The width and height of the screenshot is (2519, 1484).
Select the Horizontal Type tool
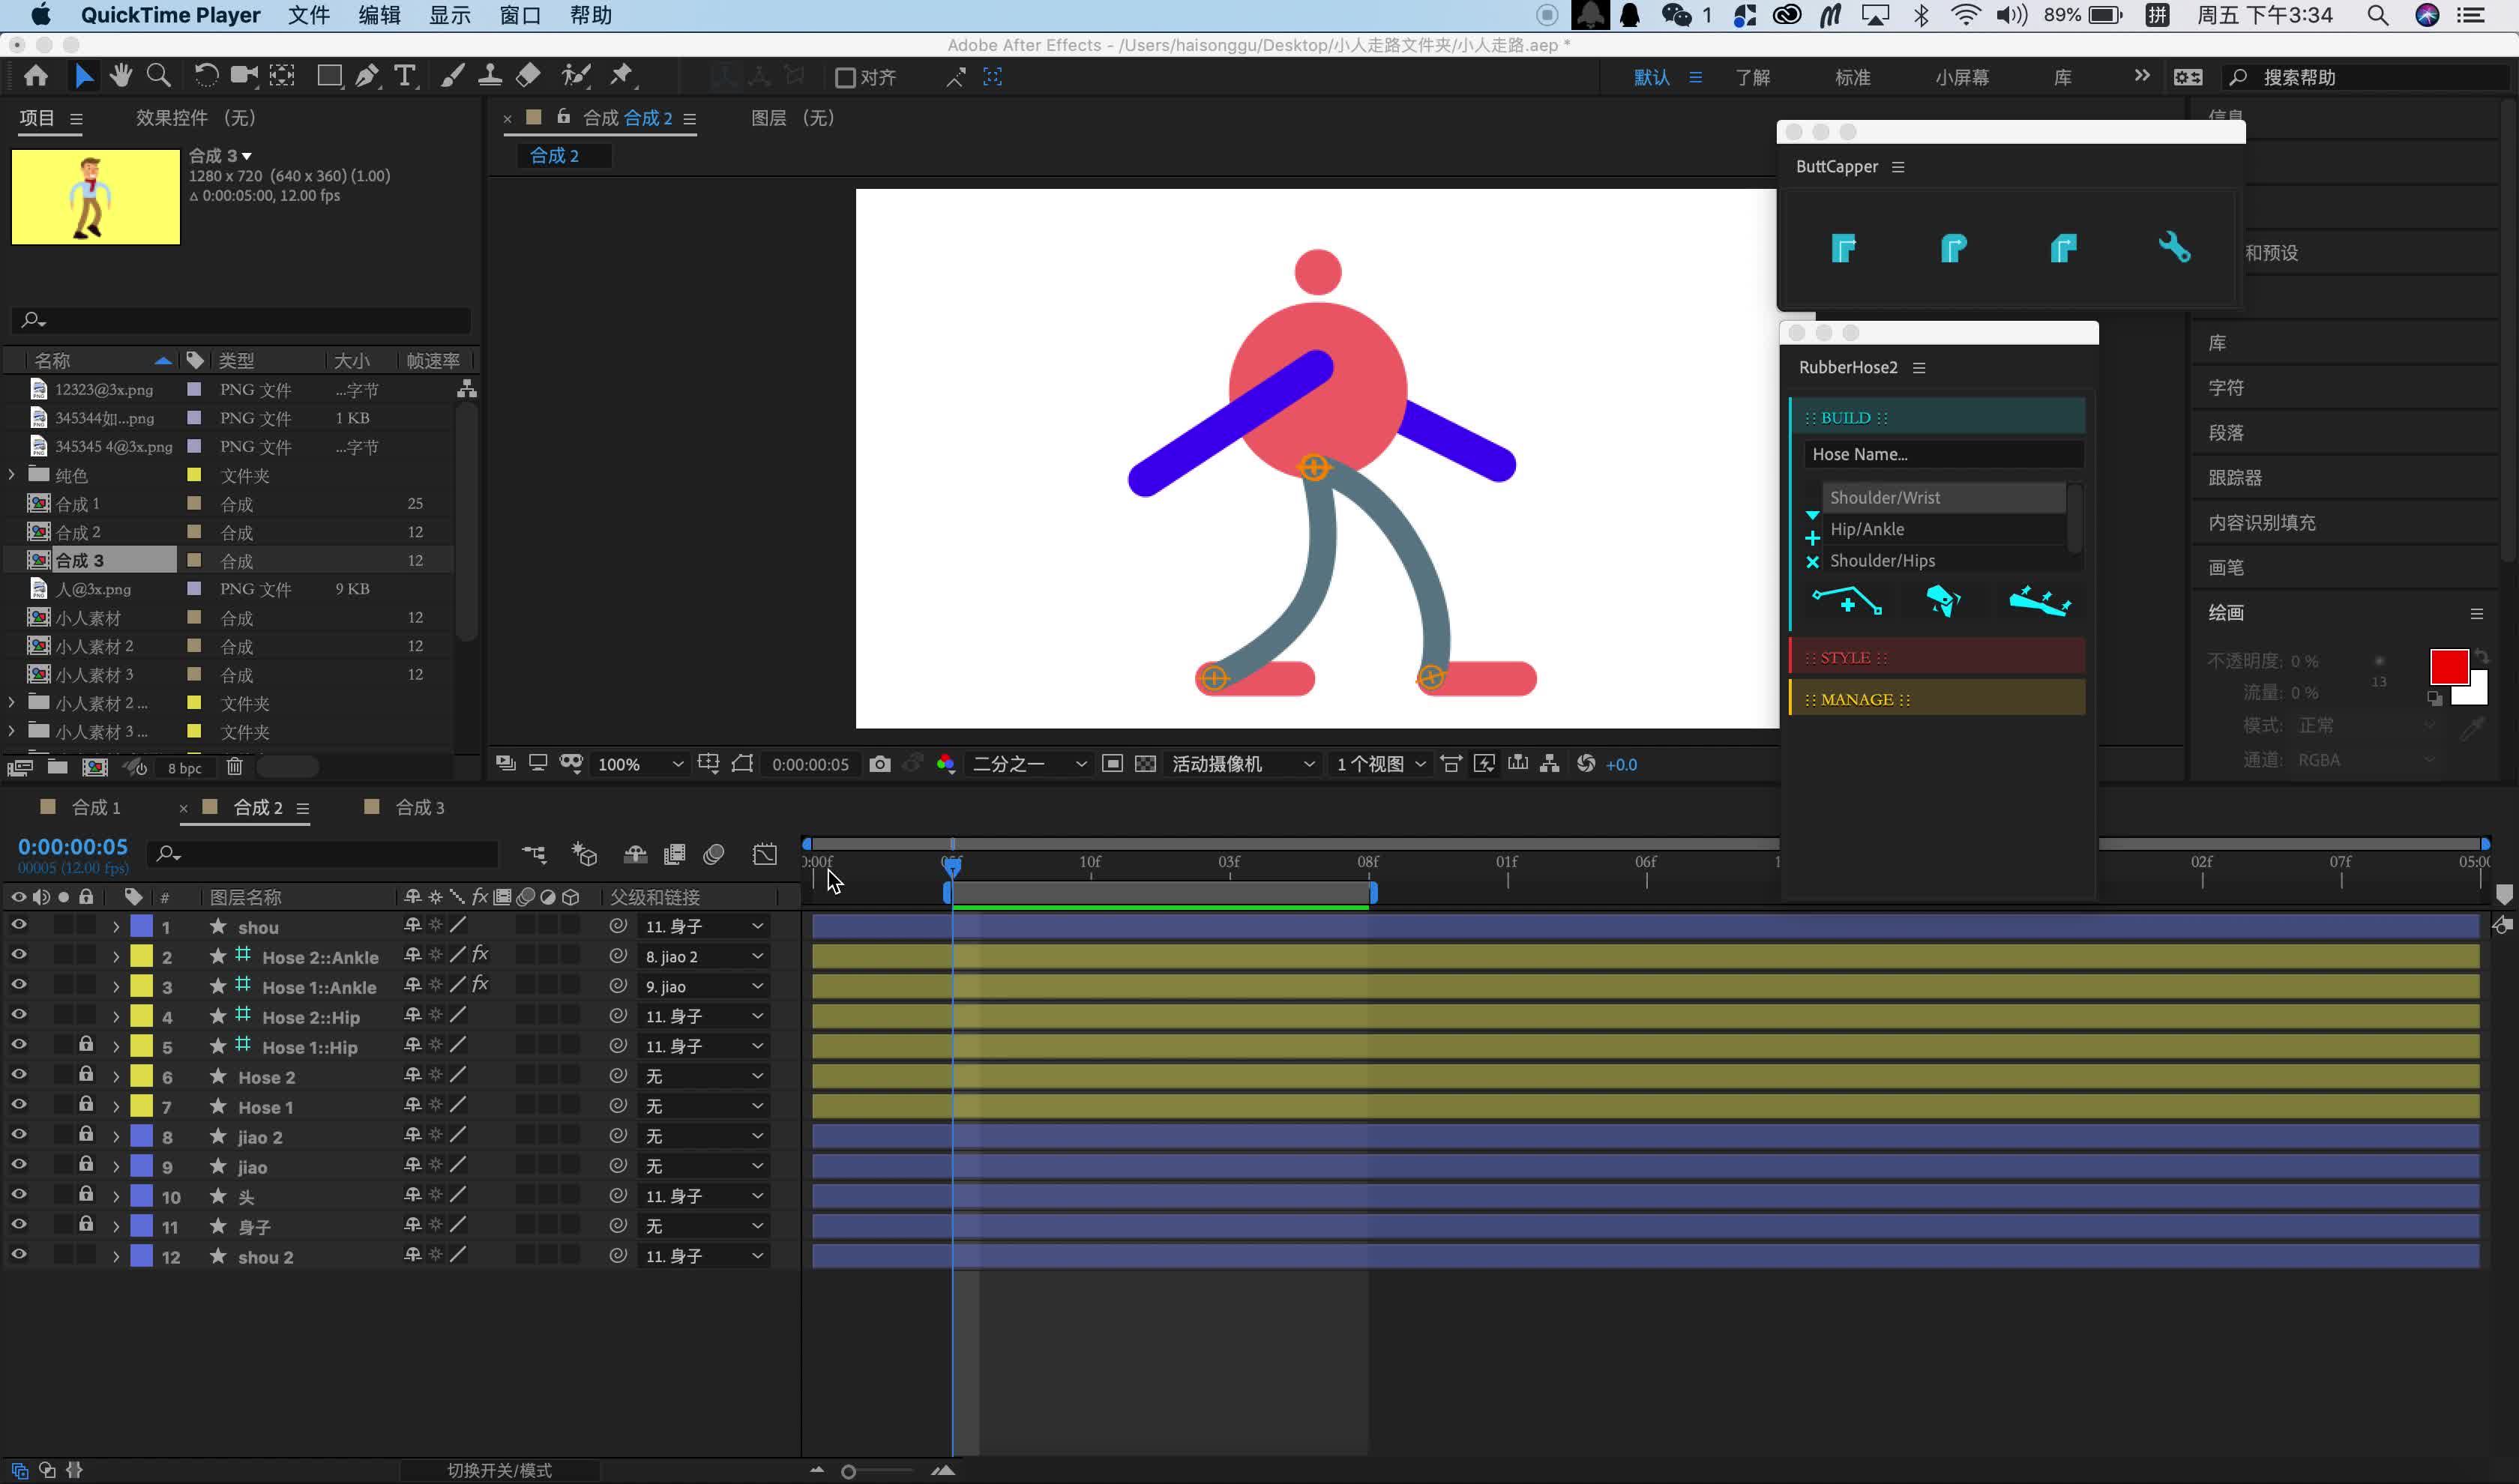coord(405,76)
